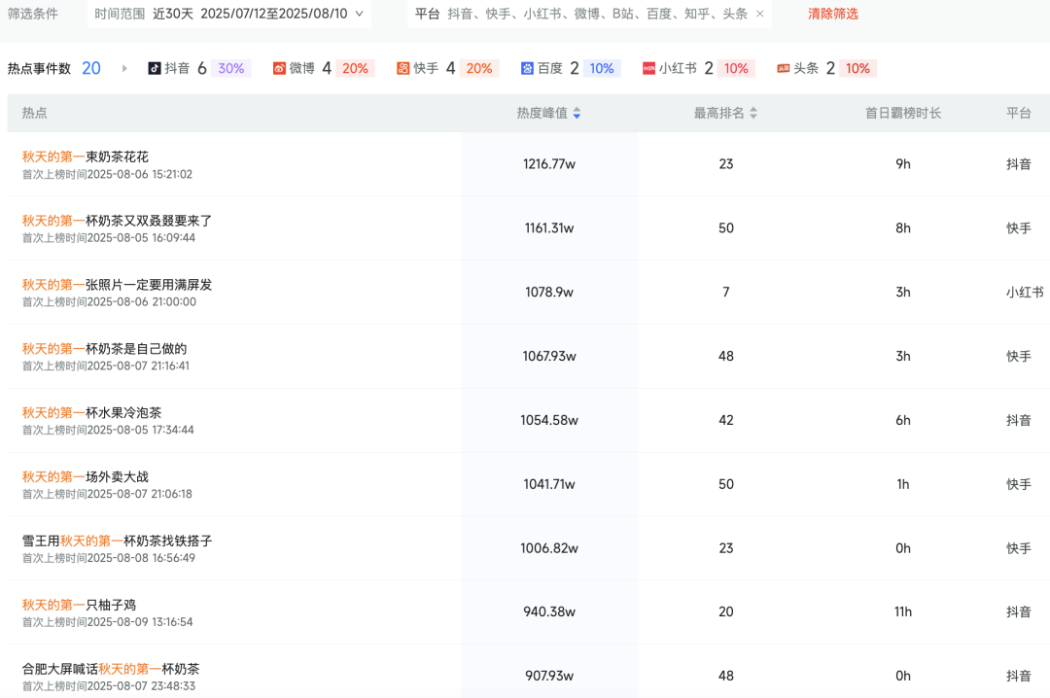The width and height of the screenshot is (1050, 698).
Task: Click timestamp 2025-08-09 13:16:54
Action: 140,621
